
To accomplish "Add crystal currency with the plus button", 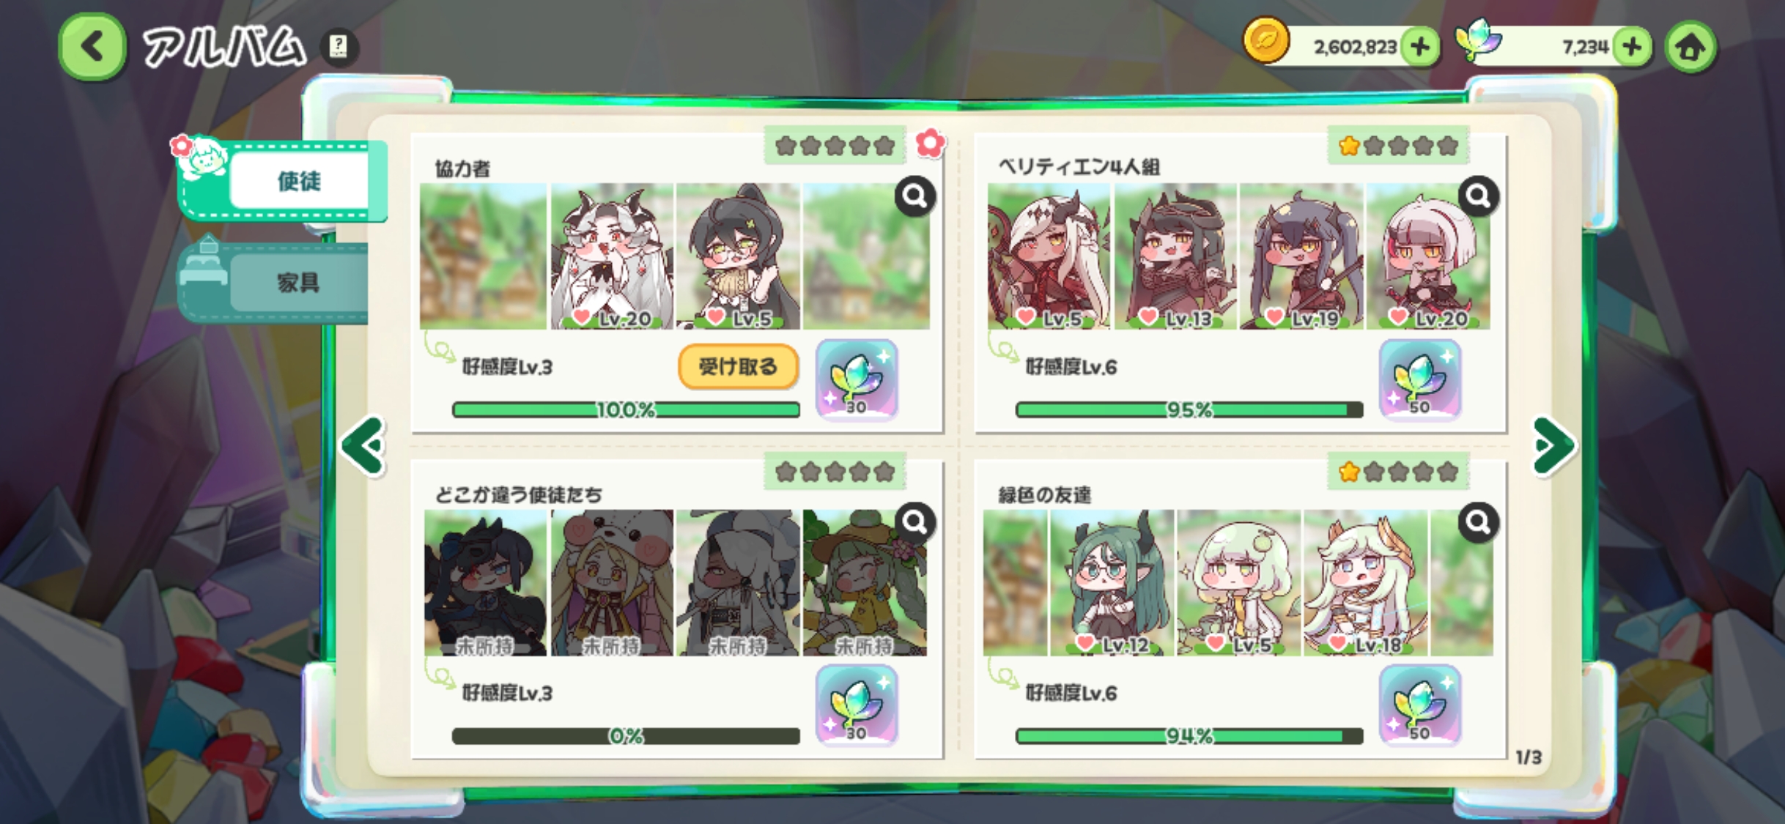I will point(1631,48).
